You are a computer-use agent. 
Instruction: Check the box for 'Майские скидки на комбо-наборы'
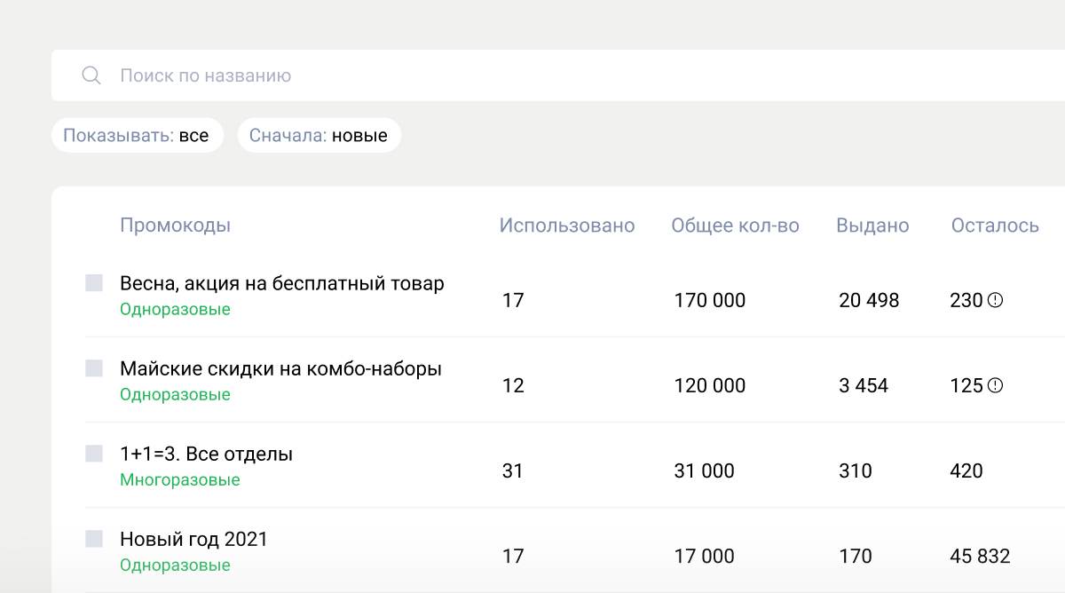pyautogui.click(x=94, y=368)
